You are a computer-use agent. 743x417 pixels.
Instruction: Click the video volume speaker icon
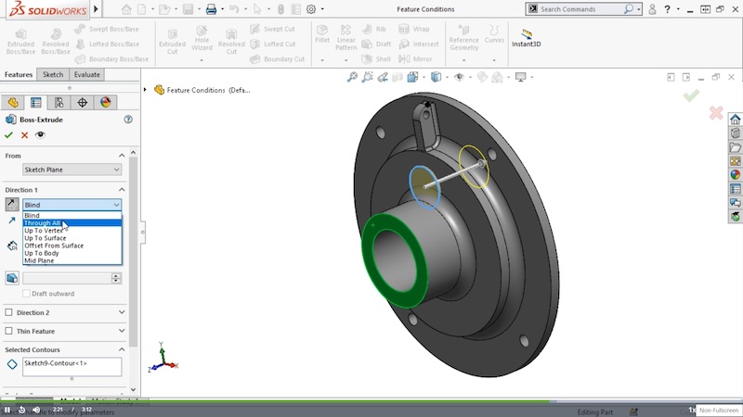(x=36, y=410)
